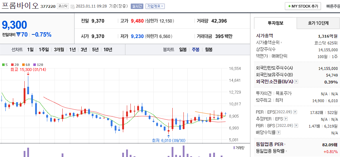Viewport: 340px width, 157px height.
Task: Select the 일봉 candlestick chart
Action: (183, 50)
